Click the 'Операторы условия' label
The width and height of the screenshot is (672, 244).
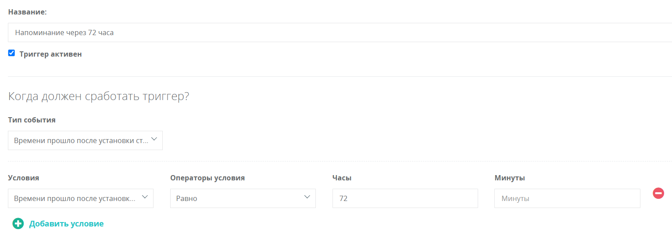pos(207,178)
